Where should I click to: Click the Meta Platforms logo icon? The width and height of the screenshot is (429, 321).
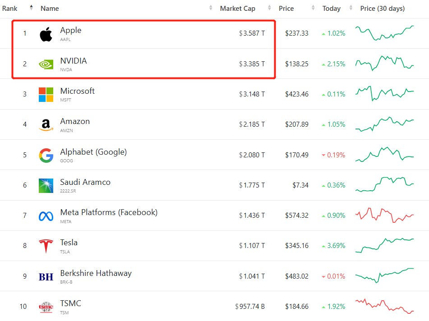point(46,216)
